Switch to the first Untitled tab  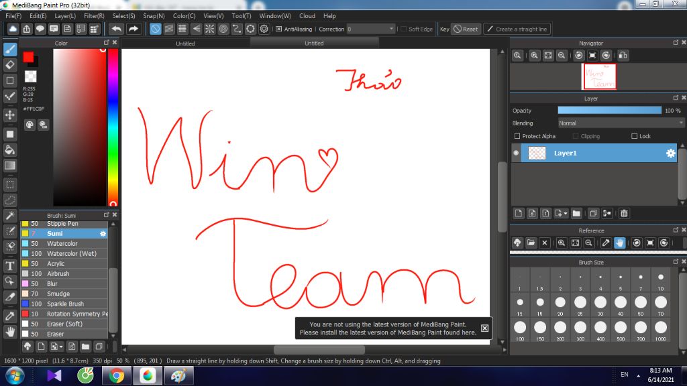tap(185, 44)
